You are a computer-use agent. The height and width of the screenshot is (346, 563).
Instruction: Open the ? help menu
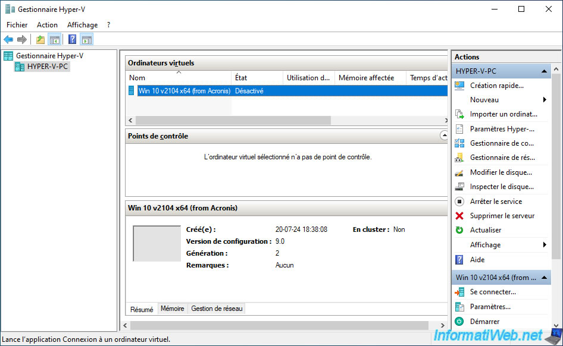pos(108,25)
